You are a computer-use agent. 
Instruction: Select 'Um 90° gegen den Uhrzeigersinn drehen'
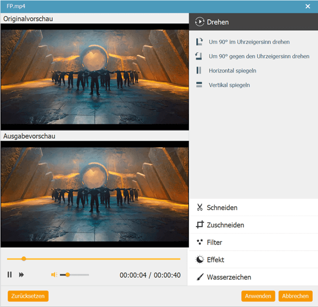point(259,56)
